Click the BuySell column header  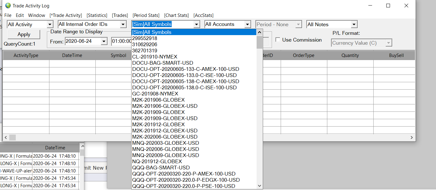pos(394,55)
